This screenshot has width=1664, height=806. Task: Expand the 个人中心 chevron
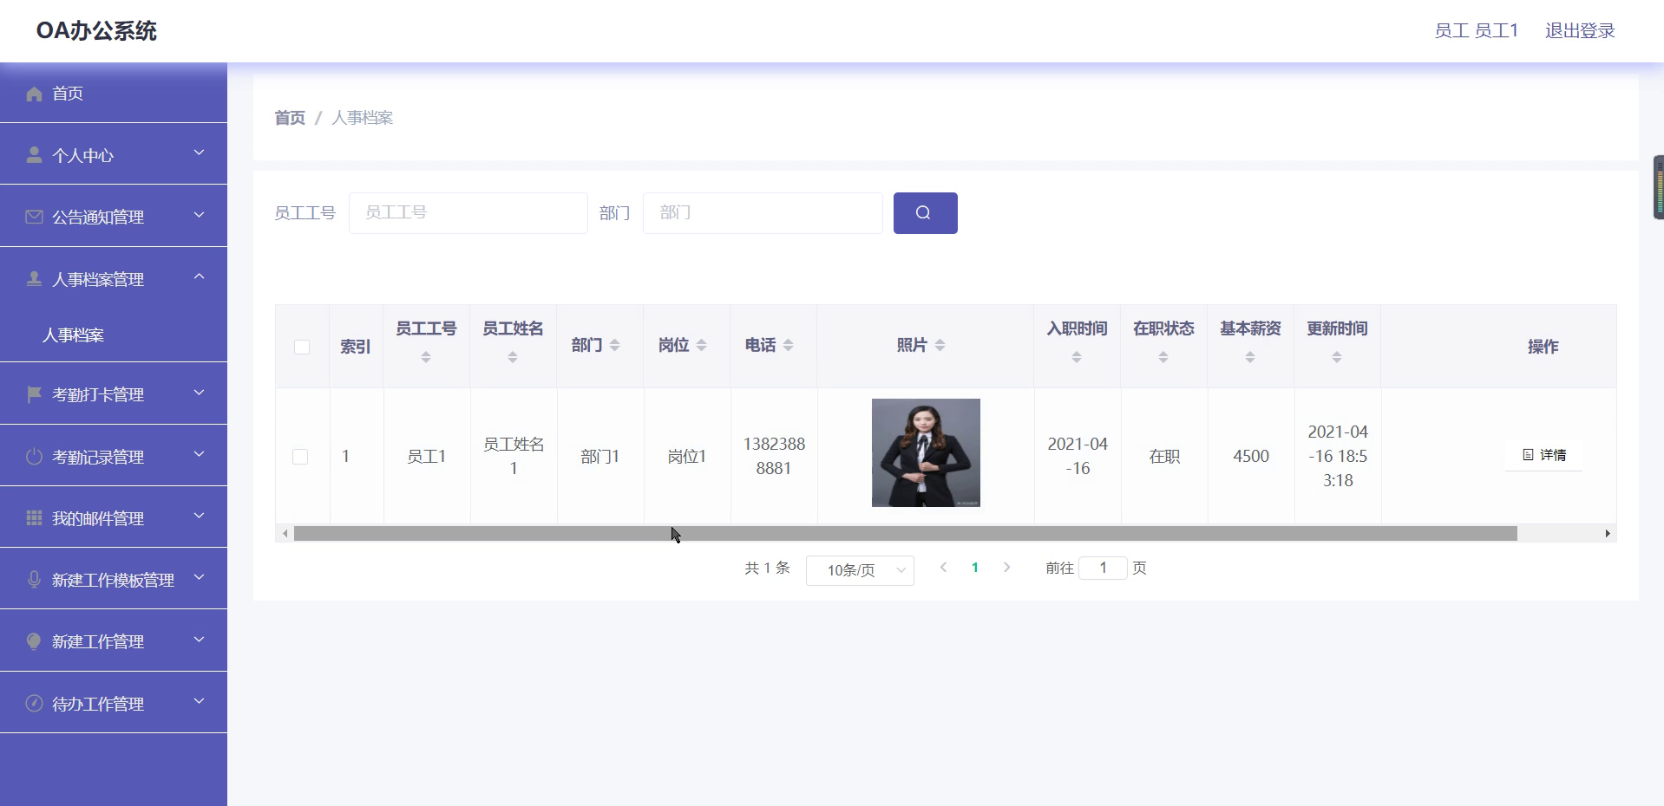coord(199,153)
